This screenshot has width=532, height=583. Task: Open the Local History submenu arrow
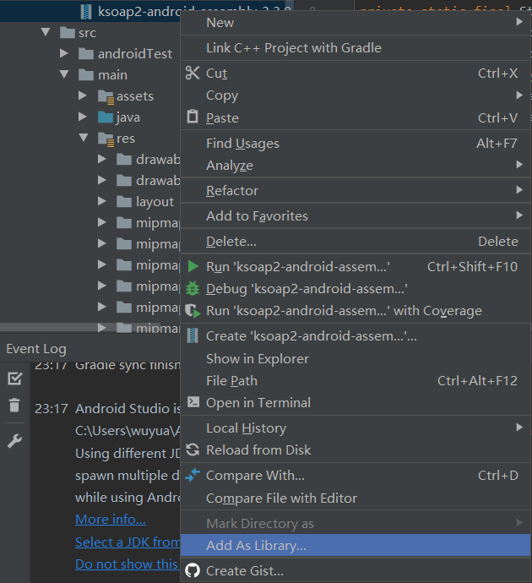click(519, 428)
